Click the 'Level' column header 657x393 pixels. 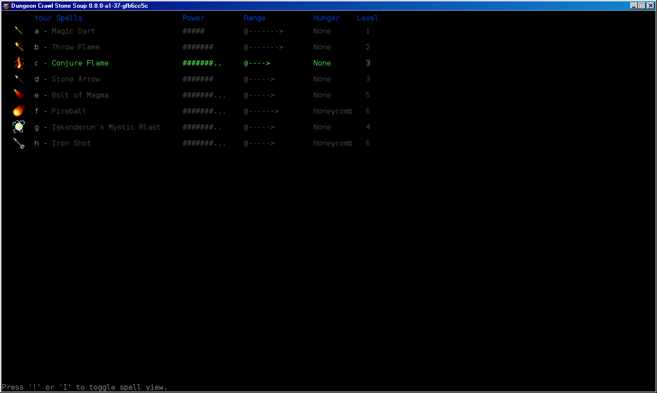pyautogui.click(x=368, y=18)
